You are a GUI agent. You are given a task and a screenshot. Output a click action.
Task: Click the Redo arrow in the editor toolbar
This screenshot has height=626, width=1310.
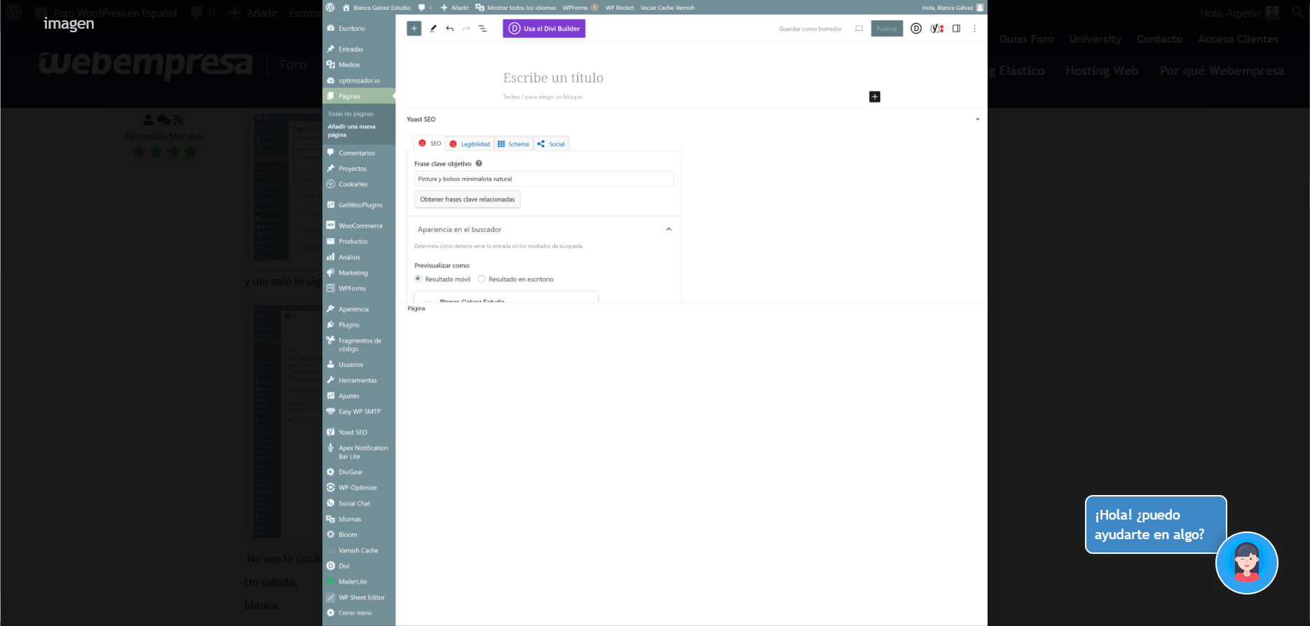click(x=466, y=29)
